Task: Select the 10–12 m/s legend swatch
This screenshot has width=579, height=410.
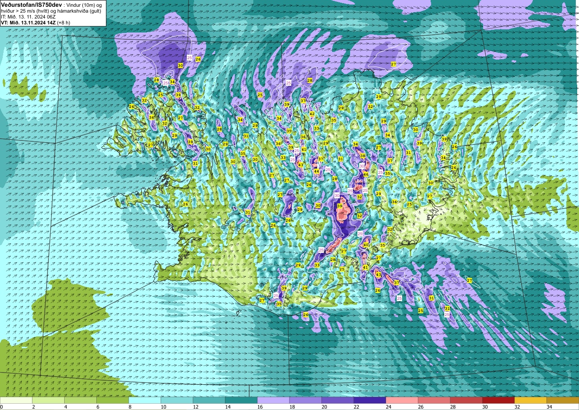Action: (x=177, y=400)
